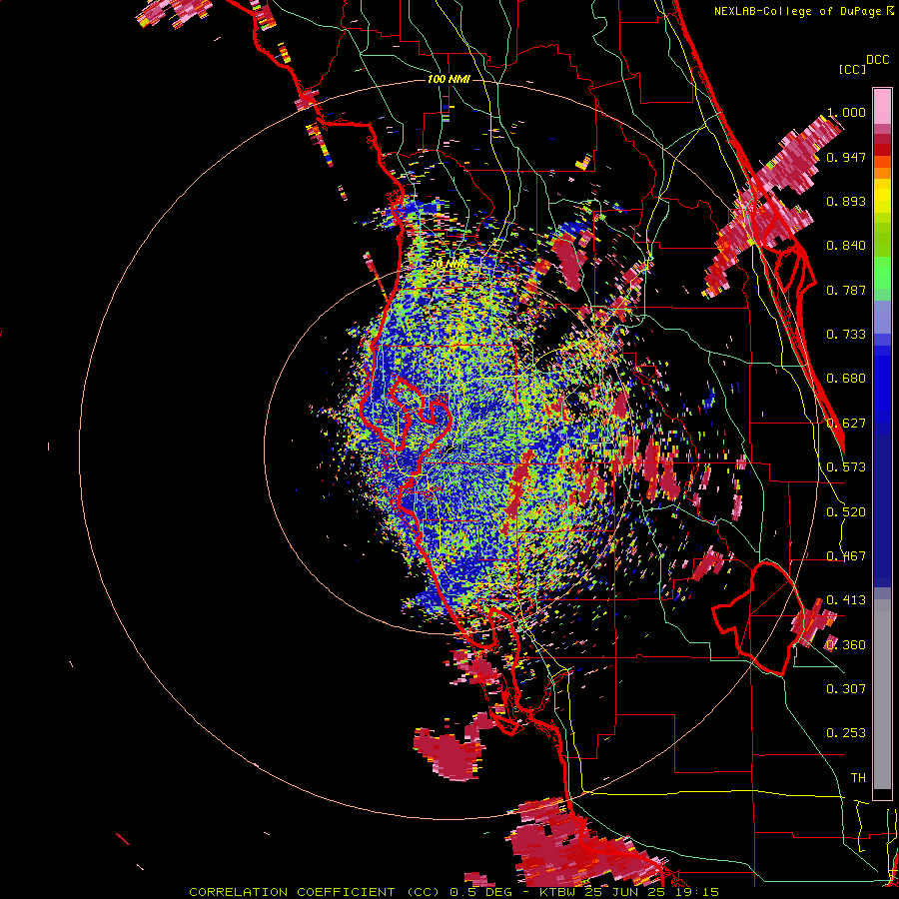Click the Correlation Coefficient caption at the bottom
Viewport: 899px width, 899px height.
453,892
